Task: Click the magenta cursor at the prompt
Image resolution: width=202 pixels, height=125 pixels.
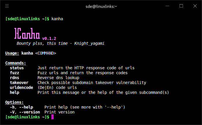Action: (x=53, y=117)
